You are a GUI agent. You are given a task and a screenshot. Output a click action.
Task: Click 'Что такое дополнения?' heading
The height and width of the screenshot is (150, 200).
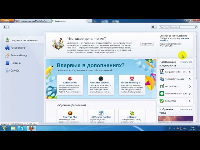click(87, 38)
